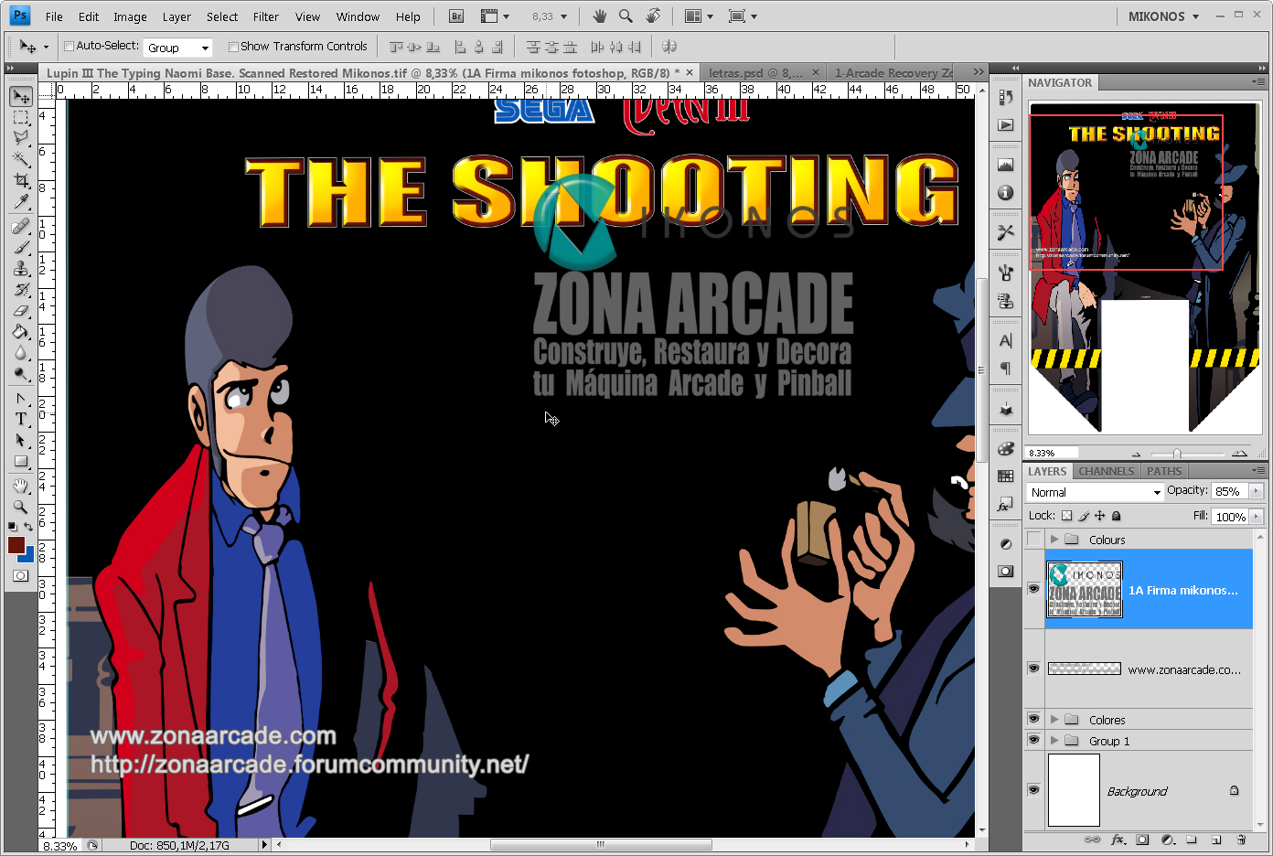The height and width of the screenshot is (856, 1273).
Task: Open the blend mode Normal dropdown
Action: [x=1095, y=492]
